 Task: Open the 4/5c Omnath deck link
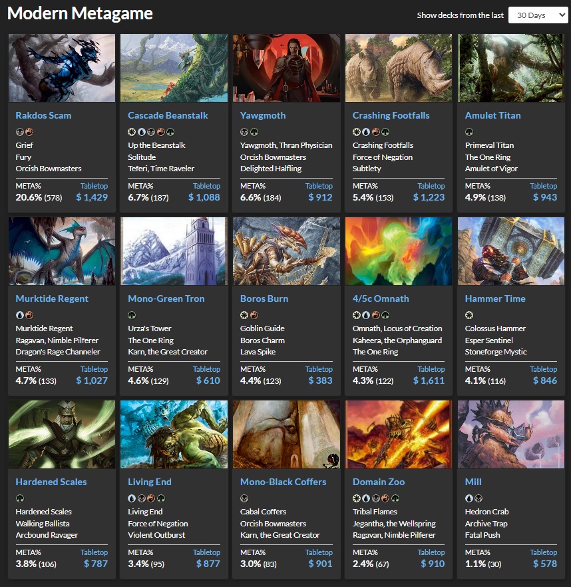(381, 298)
